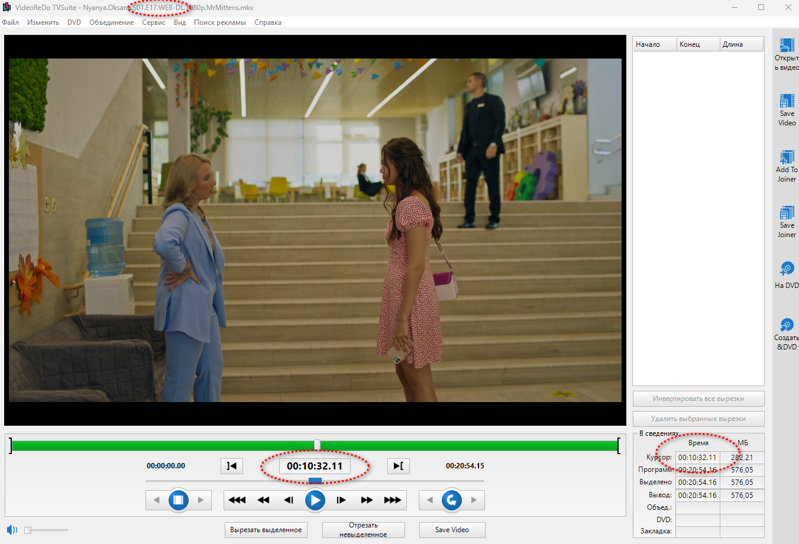Step back one frame
Screen dimensions: 799x544
click(289, 500)
